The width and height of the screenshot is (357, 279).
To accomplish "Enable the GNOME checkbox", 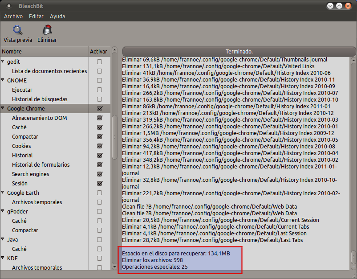I will (x=100, y=81).
